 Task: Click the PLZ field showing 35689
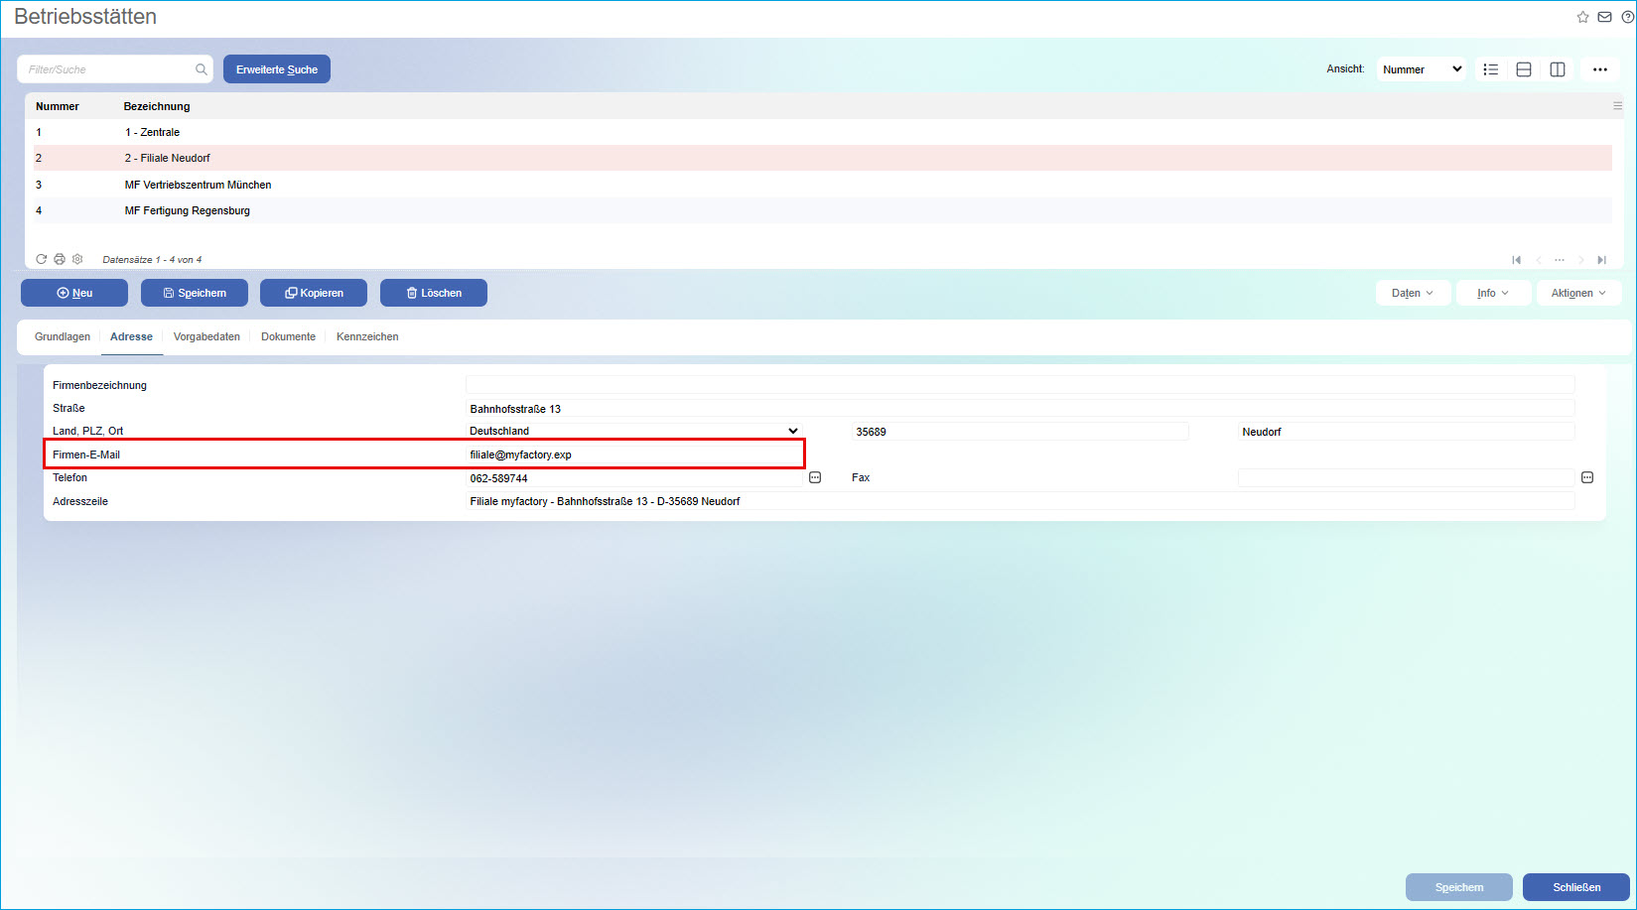pos(1021,432)
